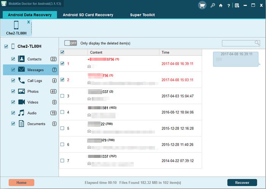Viewport: 266px width, 189px height.
Task: Click the phone icon beside Che2-TL00H in sidebar
Action: click(x=13, y=46)
